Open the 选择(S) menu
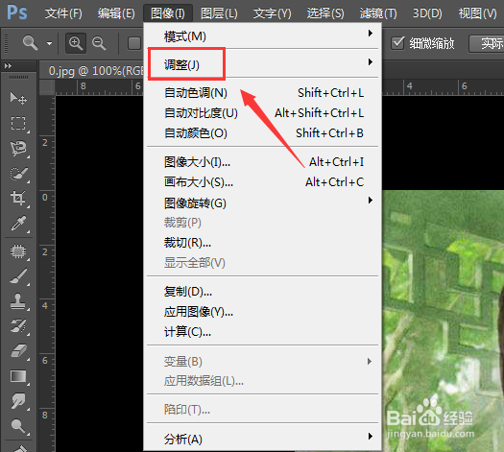This screenshot has width=504, height=452. (x=325, y=13)
